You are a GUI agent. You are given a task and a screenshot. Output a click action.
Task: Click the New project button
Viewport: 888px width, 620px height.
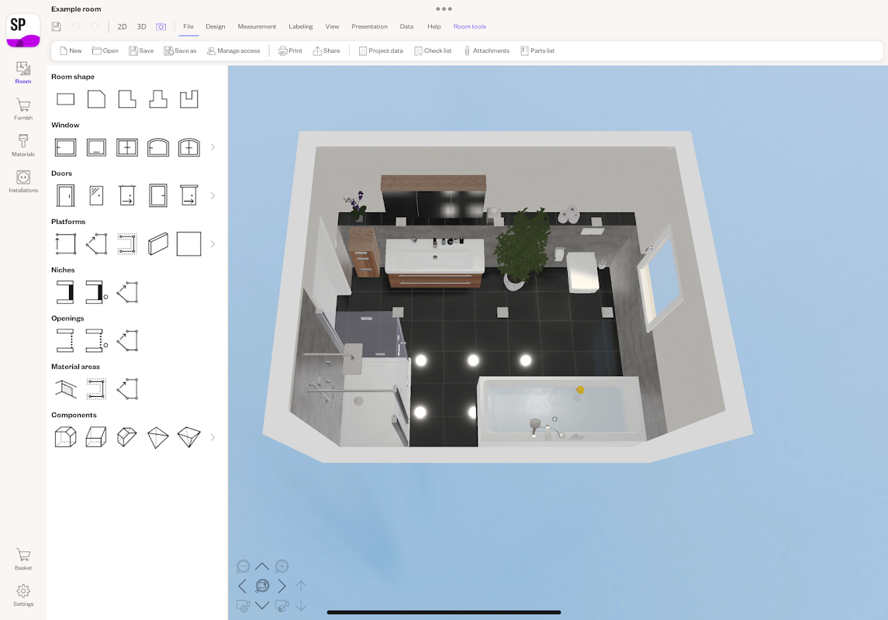[71, 51]
